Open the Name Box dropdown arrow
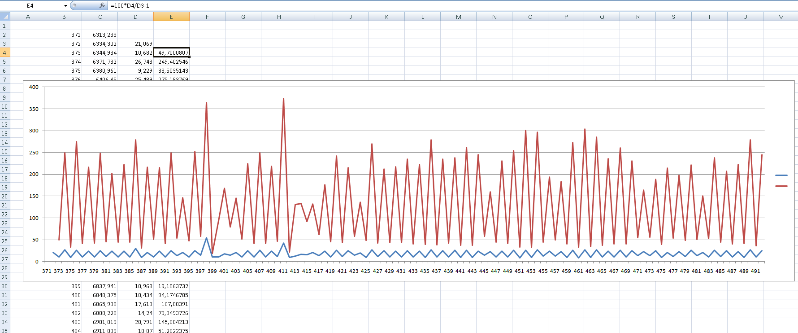The height and width of the screenshot is (333, 798). [x=65, y=6]
